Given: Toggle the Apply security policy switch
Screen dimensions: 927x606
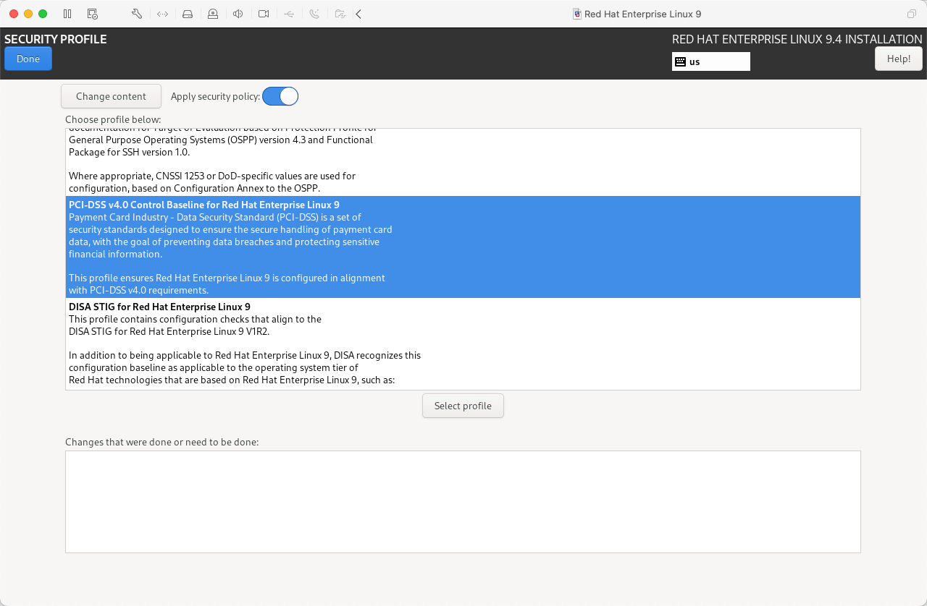Looking at the screenshot, I should 280,96.
